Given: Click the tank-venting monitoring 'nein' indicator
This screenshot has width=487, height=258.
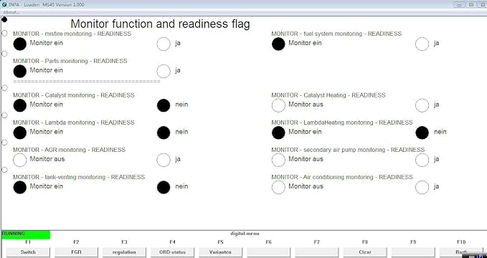Looking at the screenshot, I should 164,187.
